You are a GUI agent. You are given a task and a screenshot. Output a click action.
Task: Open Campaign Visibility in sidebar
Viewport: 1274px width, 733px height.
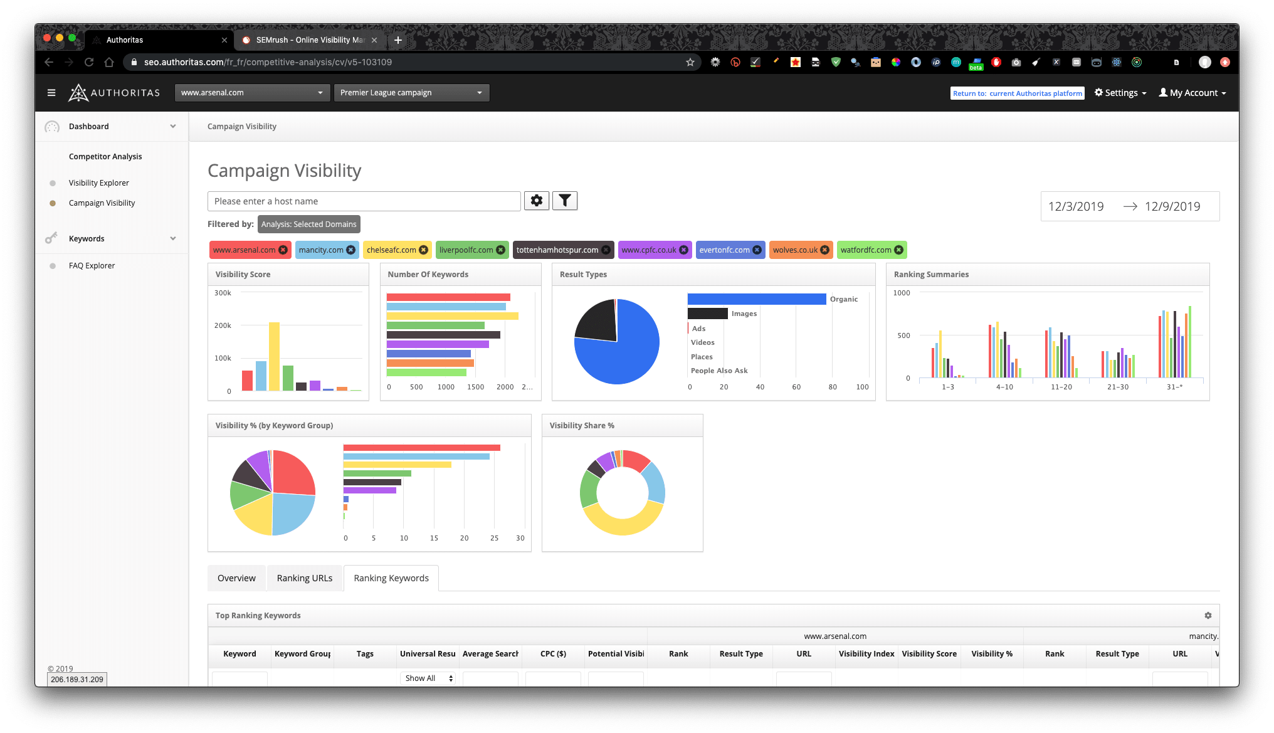click(102, 203)
